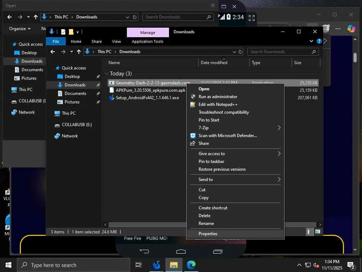Click New folder quick access icon
Viewport: 362px width, 272px height.
pyautogui.click(x=71, y=32)
